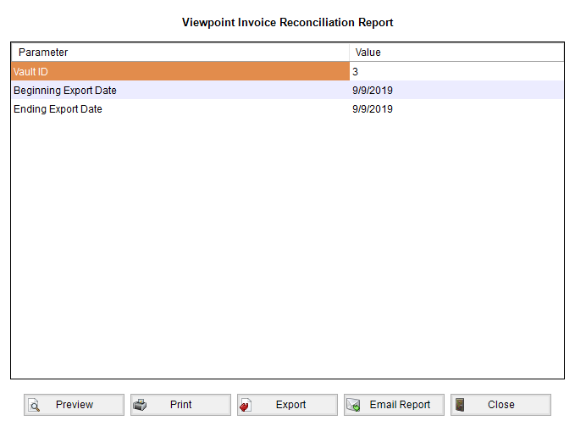Print the reconciliation report text label
Viewport: 575px width, 426px height.
pos(180,405)
